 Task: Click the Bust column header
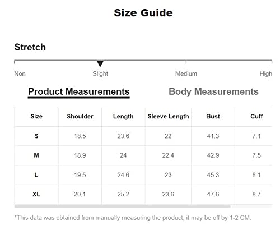click(213, 116)
